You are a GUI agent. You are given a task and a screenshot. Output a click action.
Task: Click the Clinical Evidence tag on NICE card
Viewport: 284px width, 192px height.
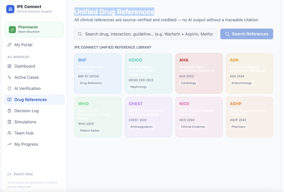193,127
